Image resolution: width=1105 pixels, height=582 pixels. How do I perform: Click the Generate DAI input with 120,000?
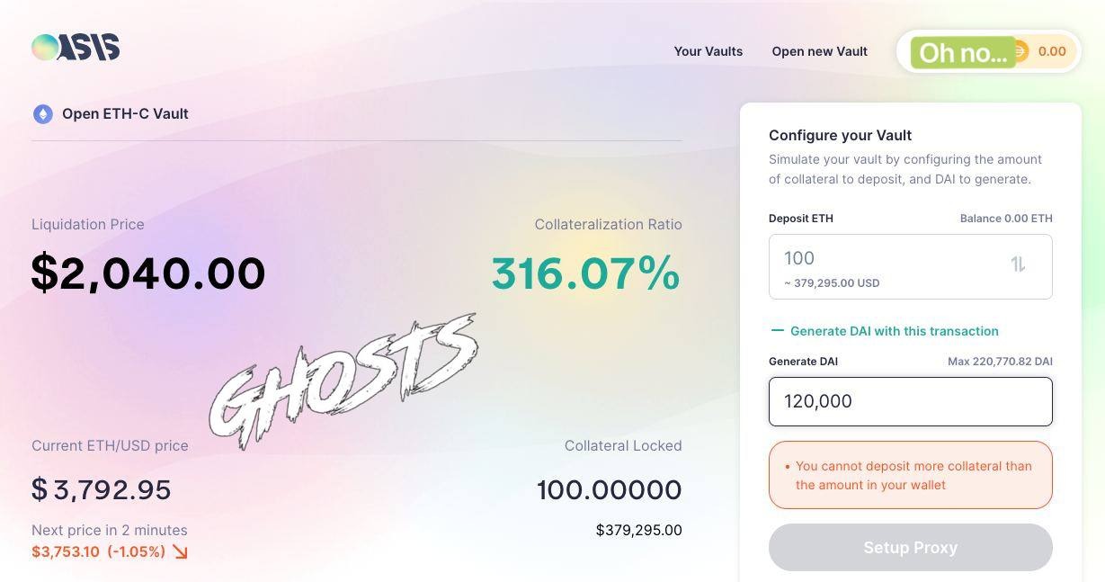pyautogui.click(x=910, y=401)
